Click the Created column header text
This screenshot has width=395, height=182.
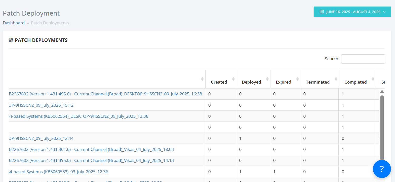(219, 82)
